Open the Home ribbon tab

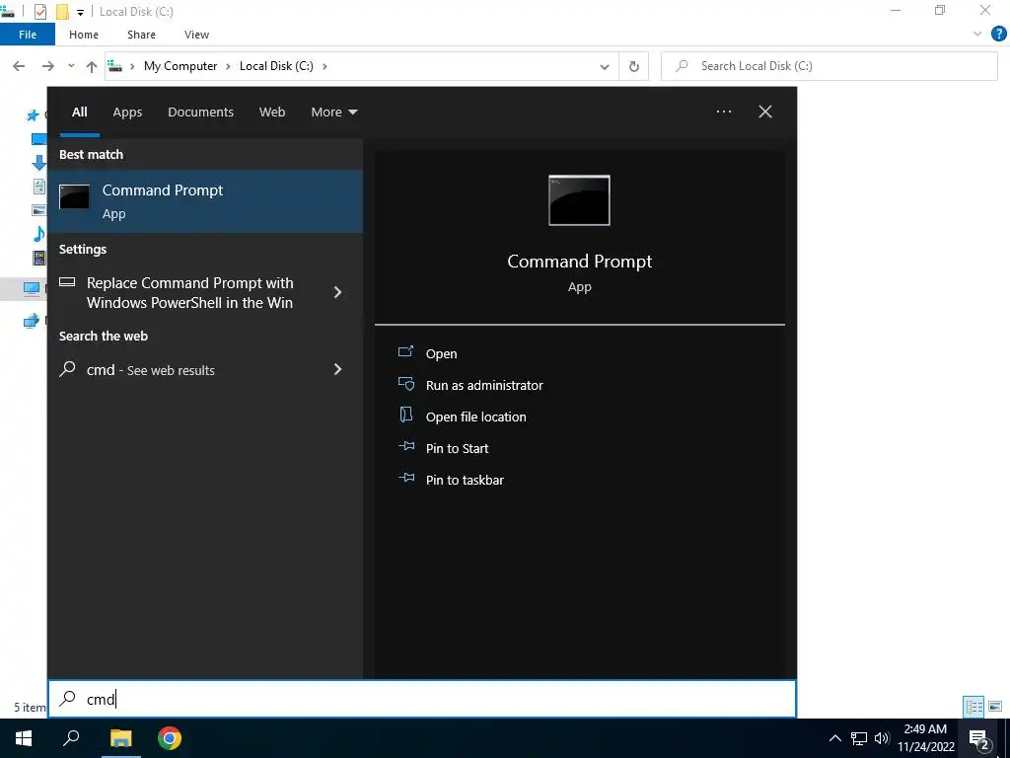coord(84,35)
